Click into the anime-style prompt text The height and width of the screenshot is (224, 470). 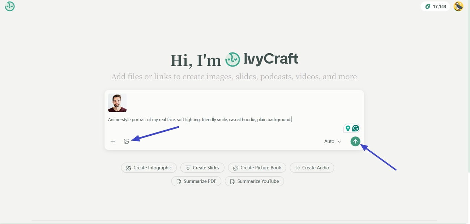pos(200,119)
